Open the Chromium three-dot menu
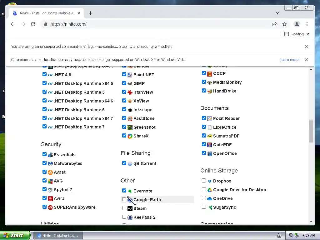Screen dimensions: 320x240 coord(307,24)
